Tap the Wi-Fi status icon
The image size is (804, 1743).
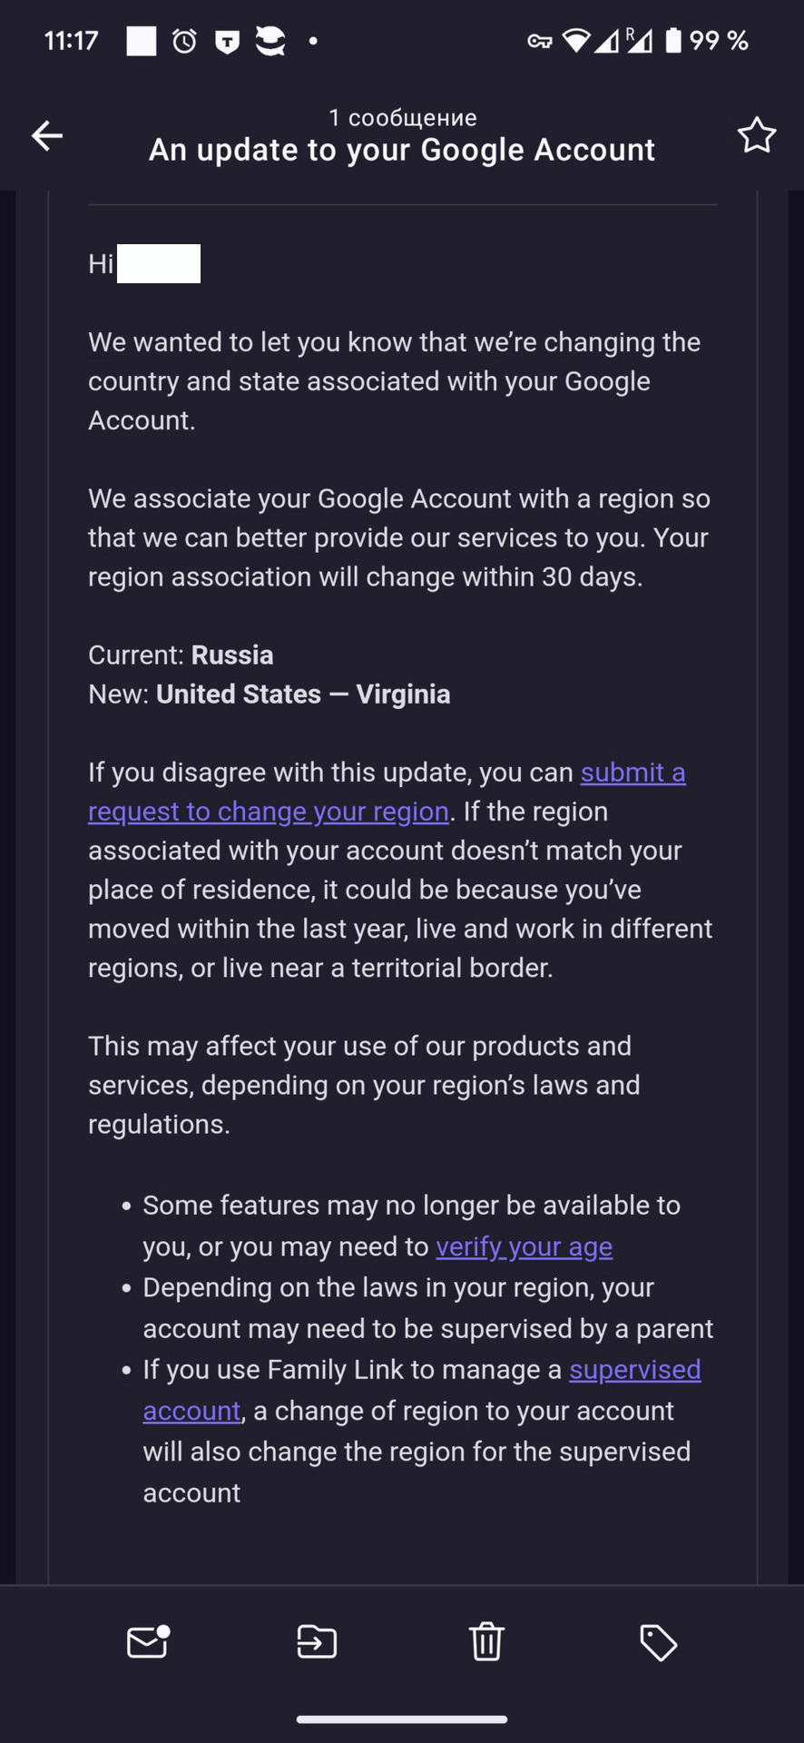pyautogui.click(x=576, y=41)
